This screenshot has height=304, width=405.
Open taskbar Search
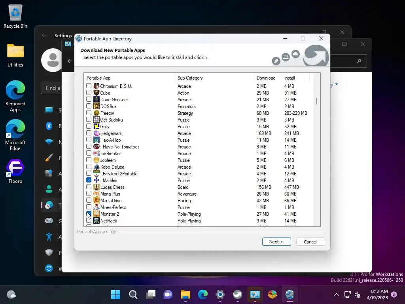[133, 294]
